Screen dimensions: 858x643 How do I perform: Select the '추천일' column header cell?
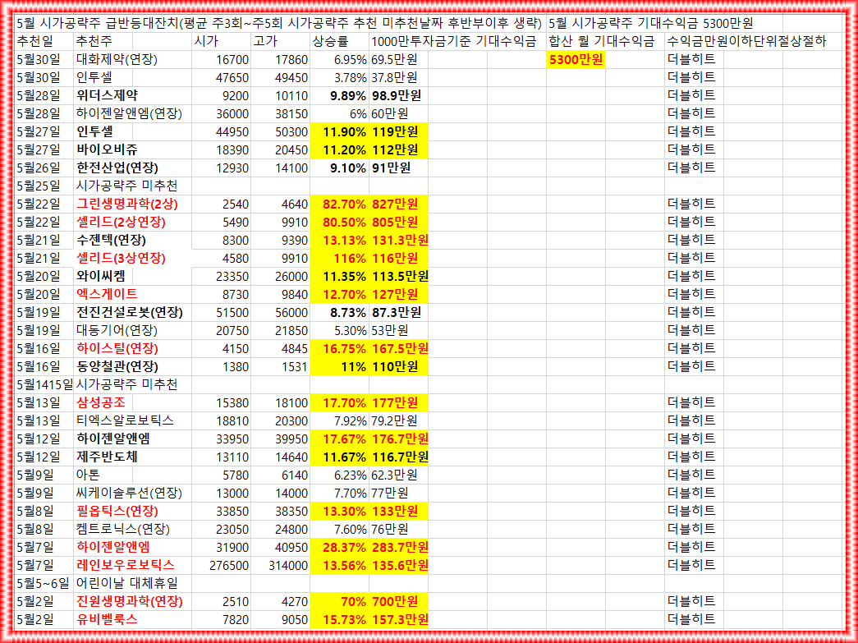point(44,41)
